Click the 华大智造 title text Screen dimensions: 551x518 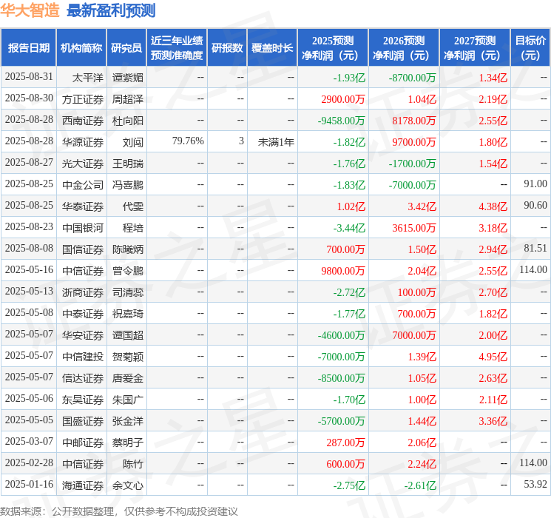[30, 10]
